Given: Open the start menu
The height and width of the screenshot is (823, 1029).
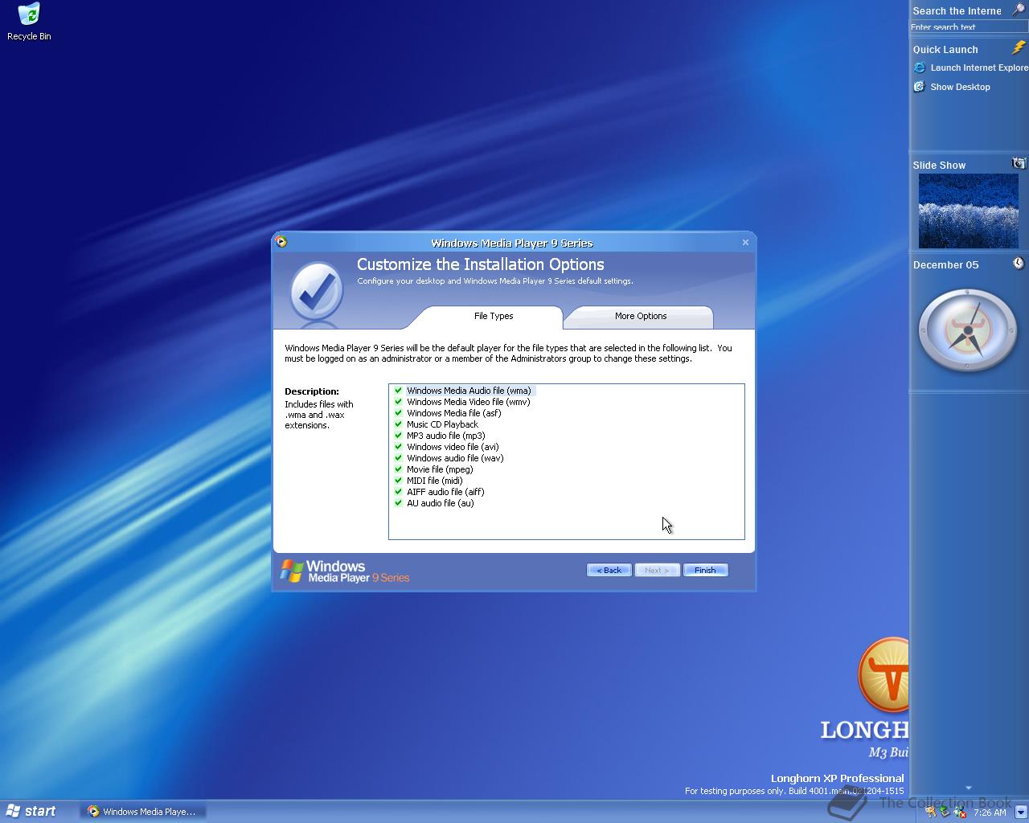Looking at the screenshot, I should click(x=31, y=811).
